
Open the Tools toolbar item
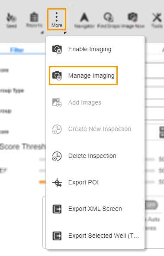tap(157, 20)
